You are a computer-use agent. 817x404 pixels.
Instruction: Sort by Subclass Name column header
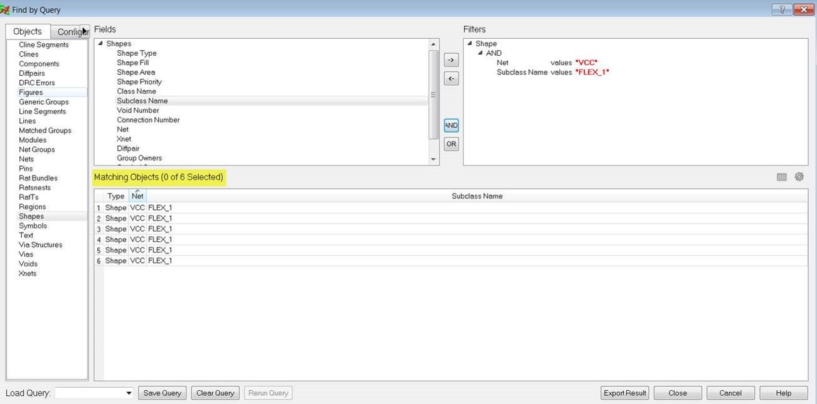pos(477,196)
